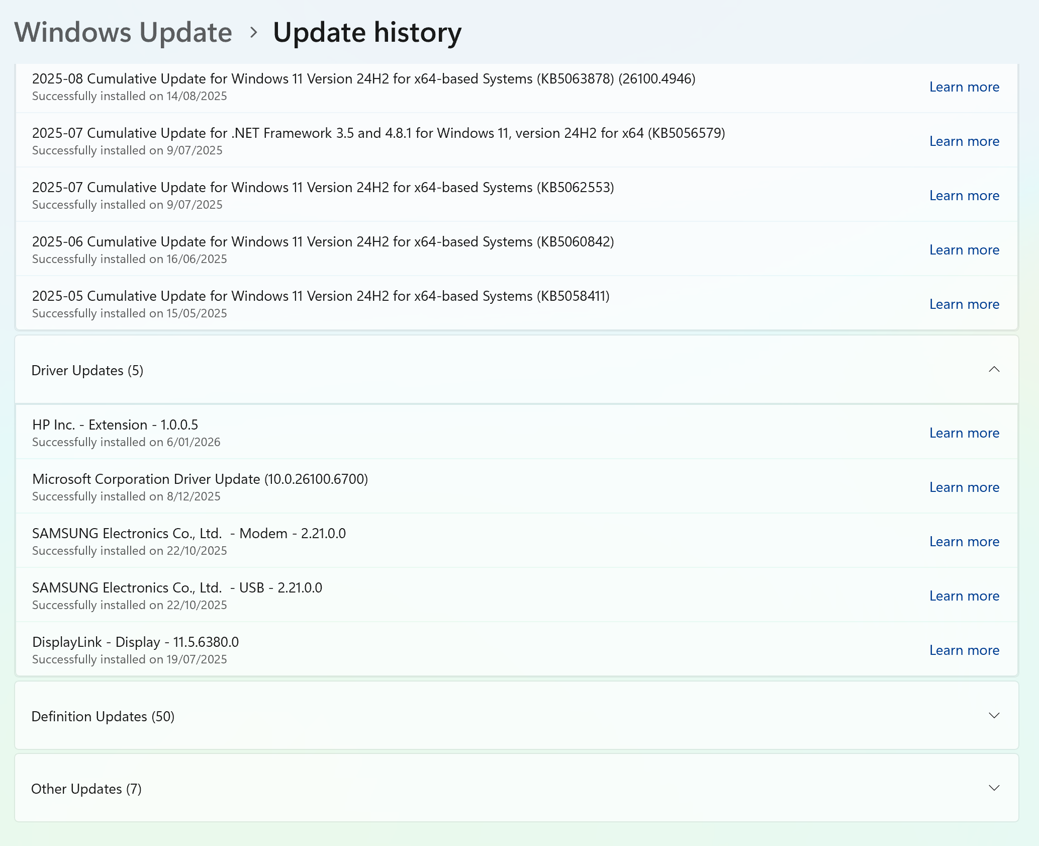Collapse the Driver Updates section chevron
1039x846 pixels.
tap(994, 370)
